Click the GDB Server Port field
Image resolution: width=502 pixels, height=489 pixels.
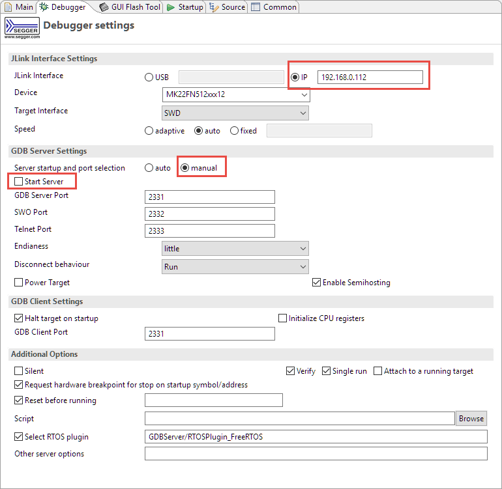click(x=210, y=197)
